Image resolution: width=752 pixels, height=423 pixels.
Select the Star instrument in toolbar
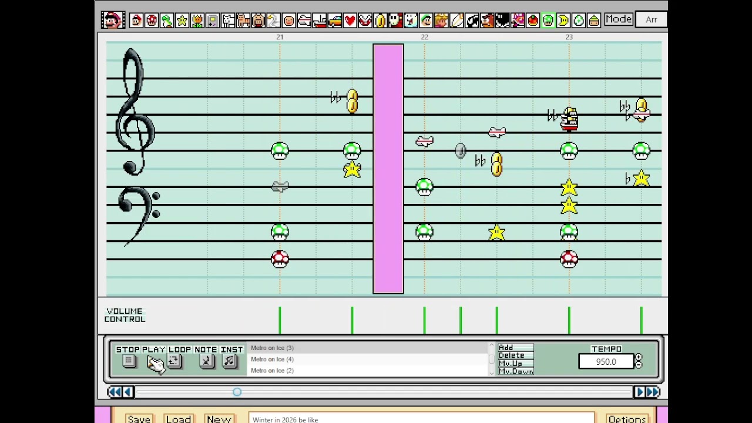pos(182,20)
